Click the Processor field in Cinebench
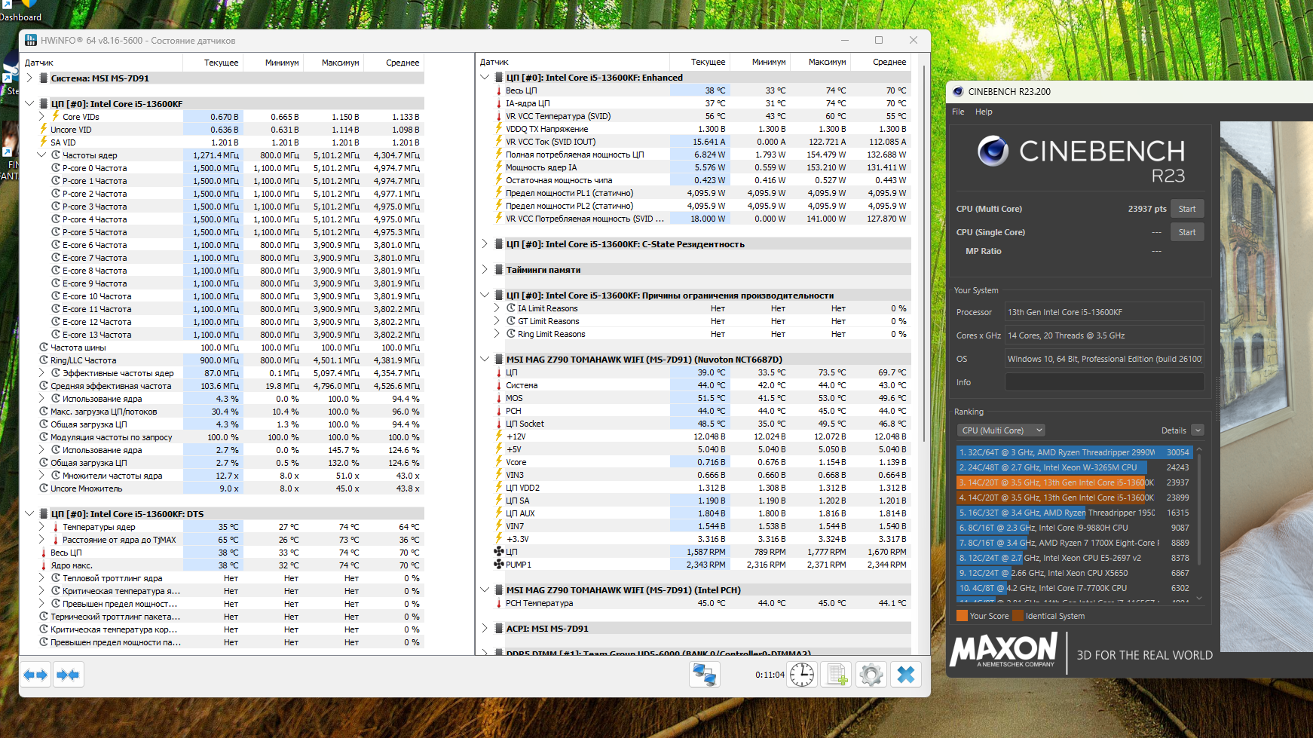Image resolution: width=1313 pixels, height=738 pixels. [1104, 312]
